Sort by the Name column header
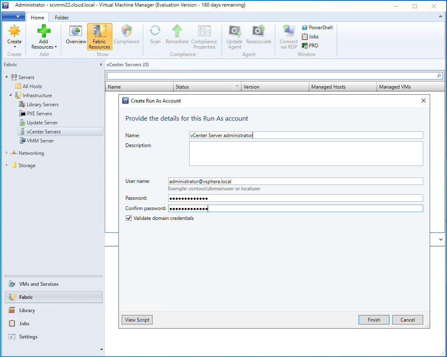 pyautogui.click(x=139, y=86)
